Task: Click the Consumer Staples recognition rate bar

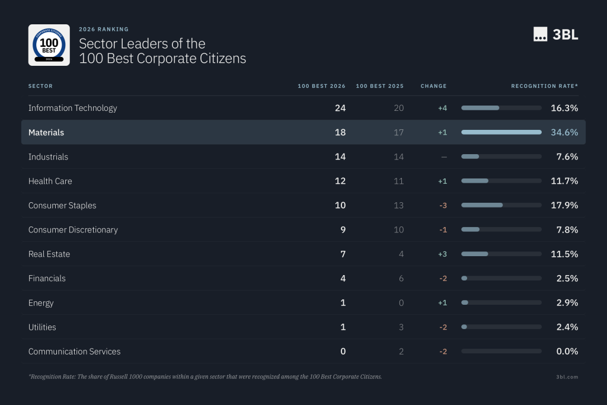Action: [501, 205]
